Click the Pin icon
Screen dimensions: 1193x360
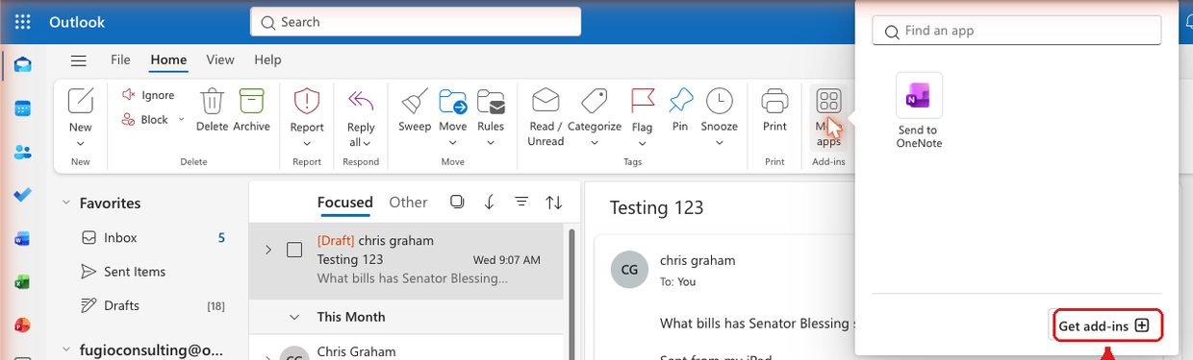[x=680, y=101]
